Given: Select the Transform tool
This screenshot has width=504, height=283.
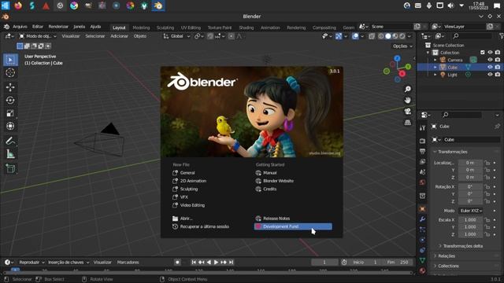Looking at the screenshot, I should pos(10,126).
